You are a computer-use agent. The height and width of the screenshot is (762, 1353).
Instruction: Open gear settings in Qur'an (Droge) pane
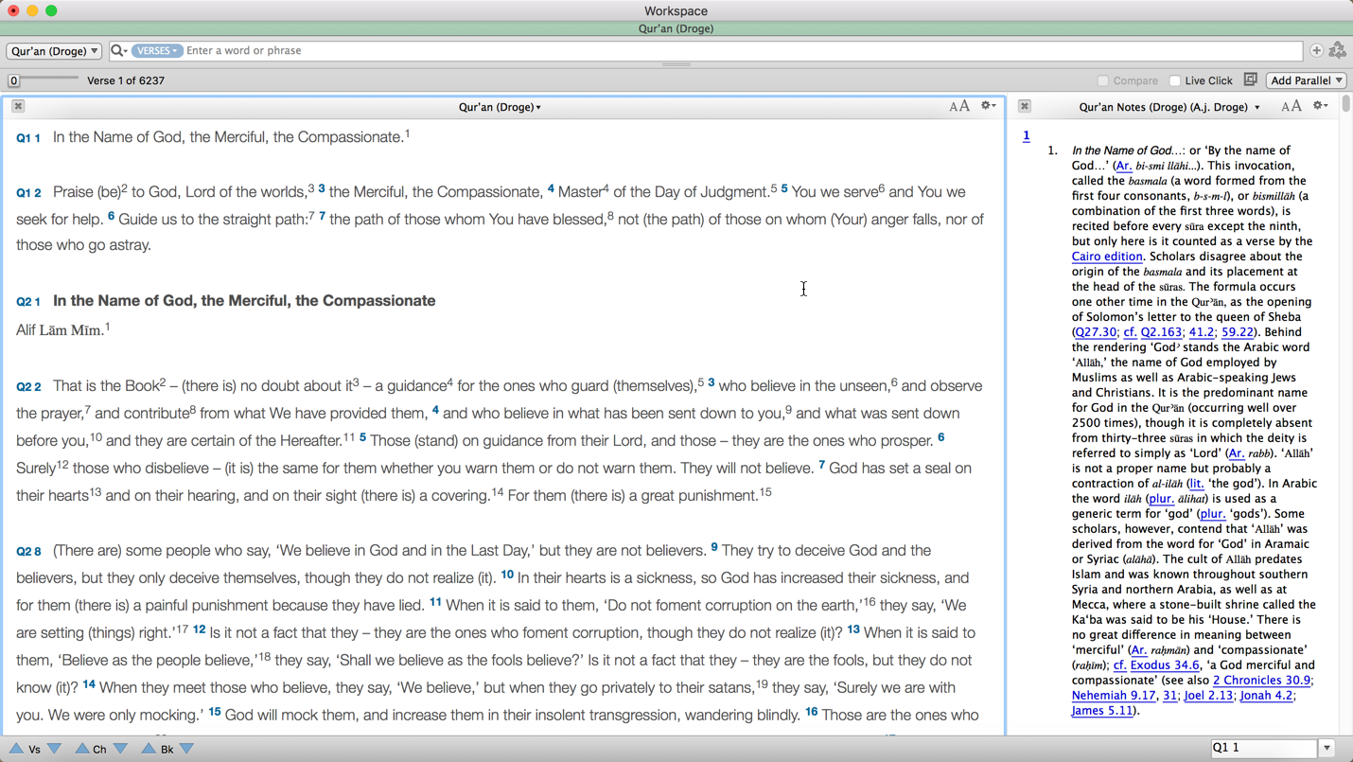point(988,106)
